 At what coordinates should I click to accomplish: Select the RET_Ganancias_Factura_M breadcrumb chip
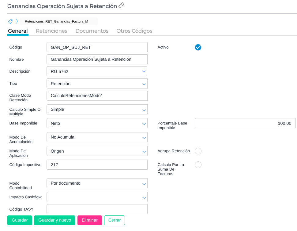tap(56, 21)
